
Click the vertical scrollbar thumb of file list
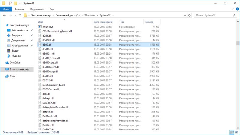[238, 43]
